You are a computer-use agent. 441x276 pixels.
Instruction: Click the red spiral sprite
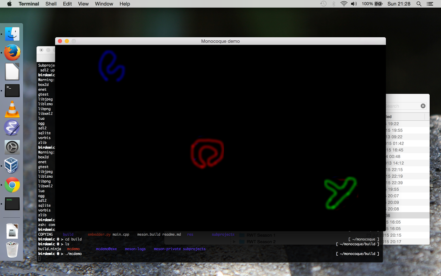[207, 153]
